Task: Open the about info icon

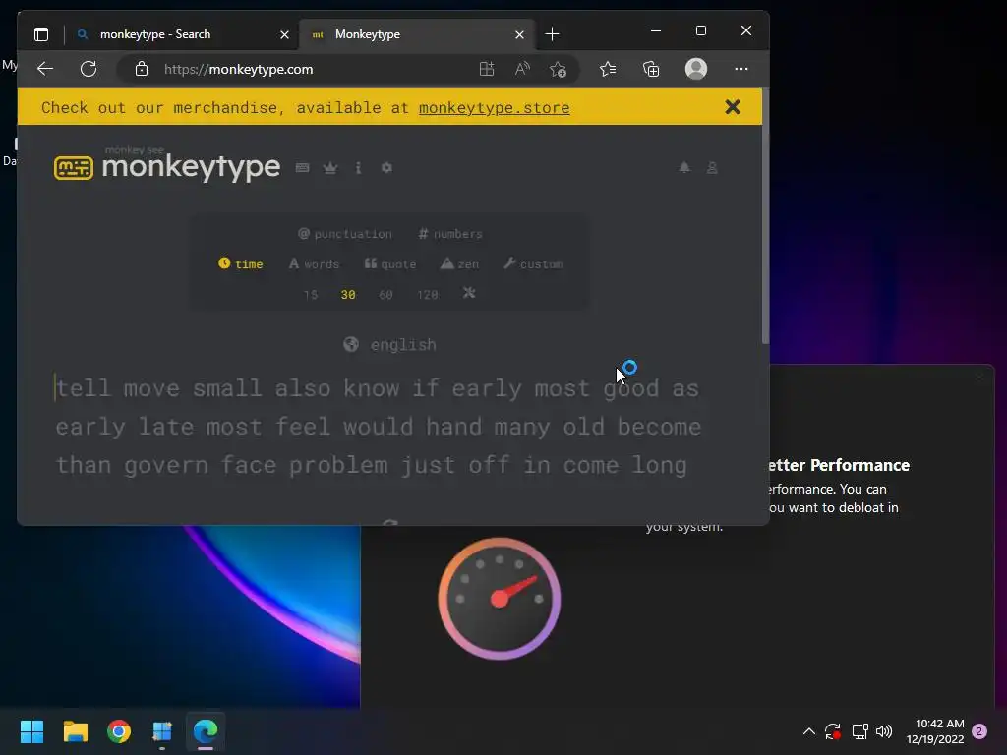Action: [x=358, y=167]
